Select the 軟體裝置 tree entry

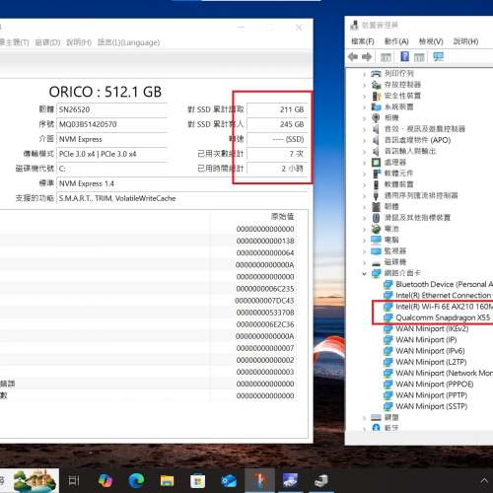pyautogui.click(x=398, y=184)
